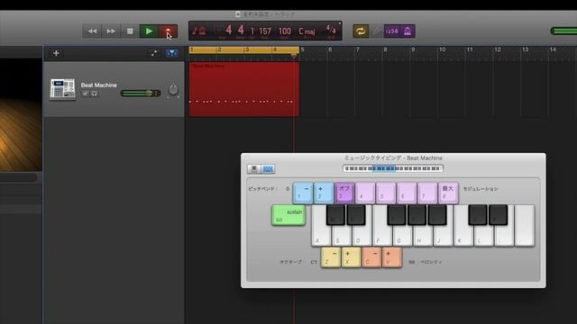Viewport: 577px width, 324px height.
Task: Click bar 10 on the timeline ruler
Action: 442,49
